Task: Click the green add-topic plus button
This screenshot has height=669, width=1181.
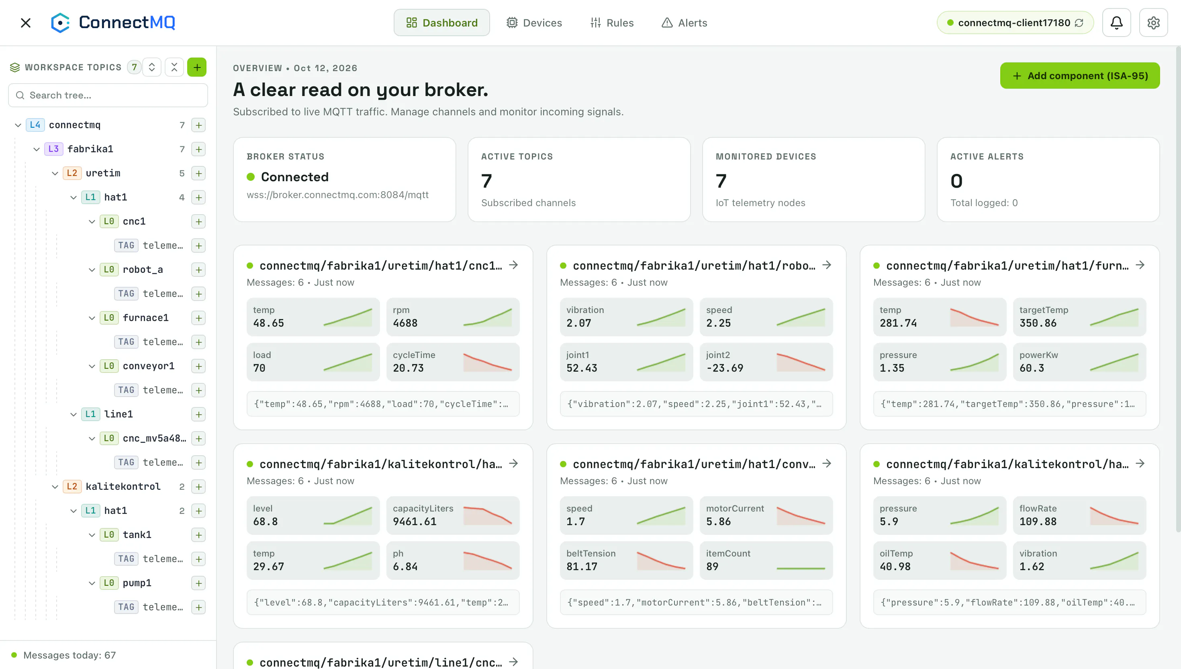Action: 196,67
